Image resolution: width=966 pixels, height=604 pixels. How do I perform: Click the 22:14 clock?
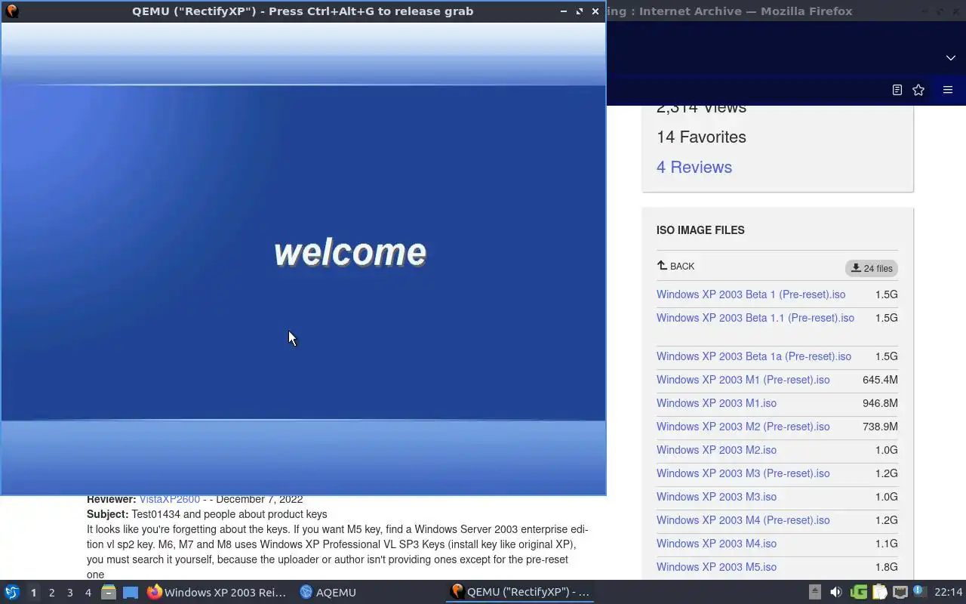click(x=949, y=593)
